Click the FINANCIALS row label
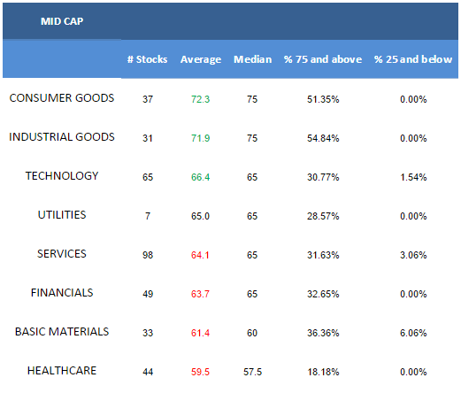The width and height of the screenshot is (461, 393). (x=62, y=293)
